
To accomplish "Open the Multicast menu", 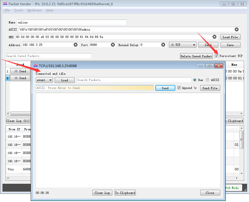I will coord(35,10).
